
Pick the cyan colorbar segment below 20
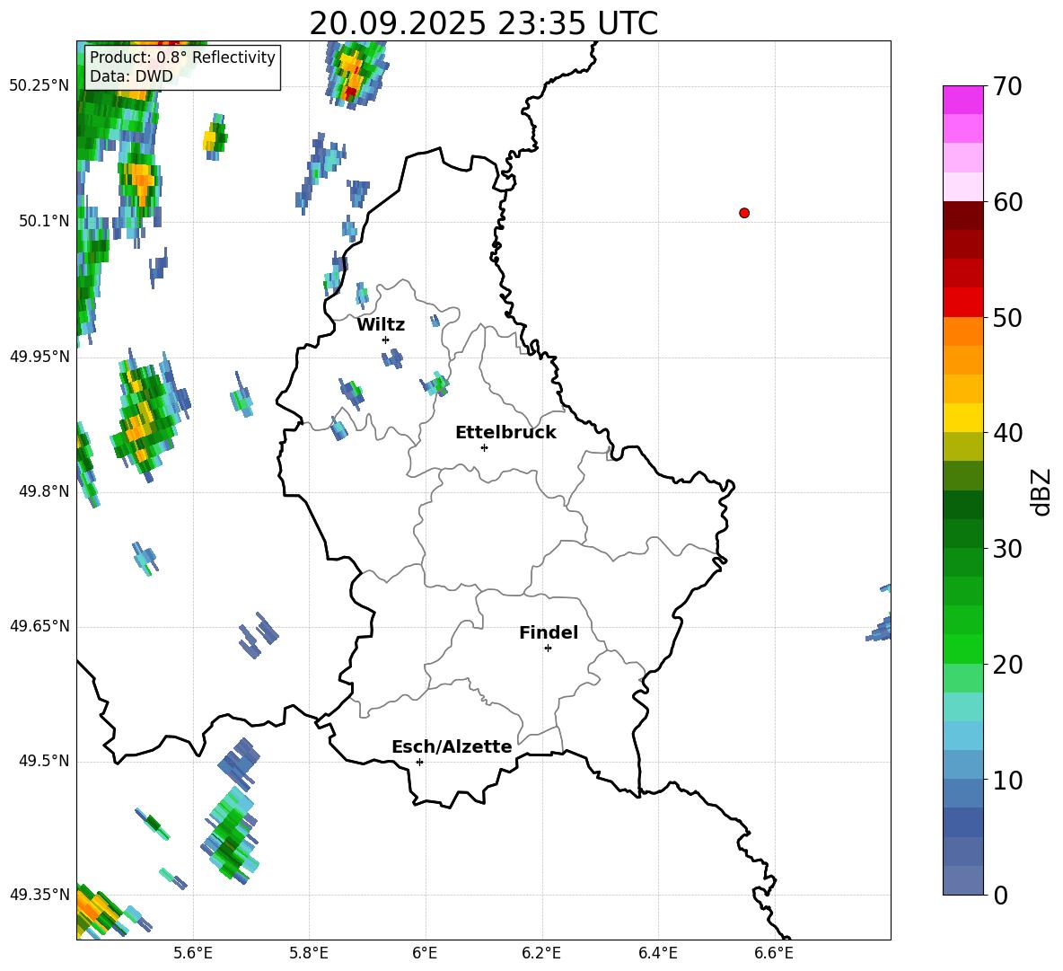click(x=962, y=707)
